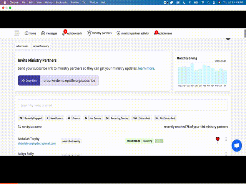246x184 pixels.
Task: Click the July bar in Monthly Giving
Action: point(225,77)
